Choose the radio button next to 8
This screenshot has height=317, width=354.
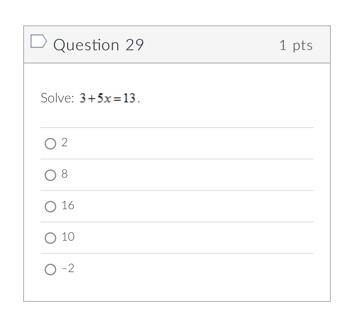pos(50,175)
